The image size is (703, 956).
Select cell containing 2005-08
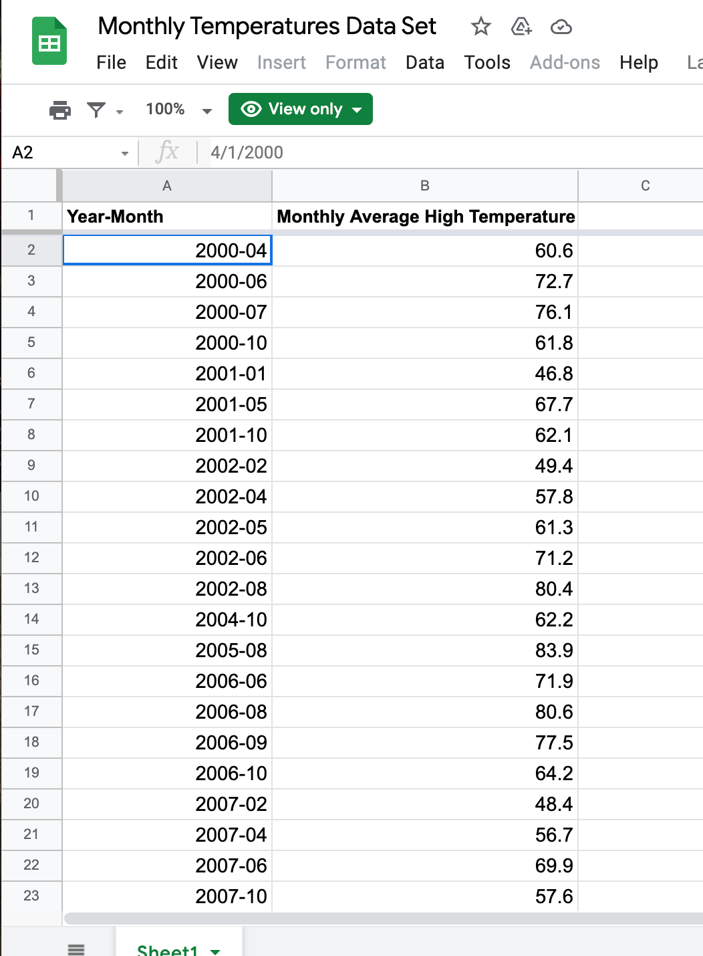pyautogui.click(x=167, y=650)
